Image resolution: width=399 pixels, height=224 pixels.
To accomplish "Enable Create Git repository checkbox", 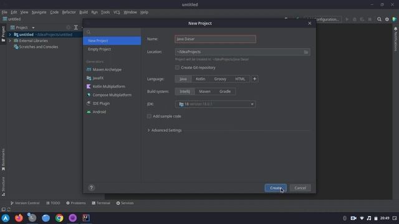I will (x=177, y=68).
